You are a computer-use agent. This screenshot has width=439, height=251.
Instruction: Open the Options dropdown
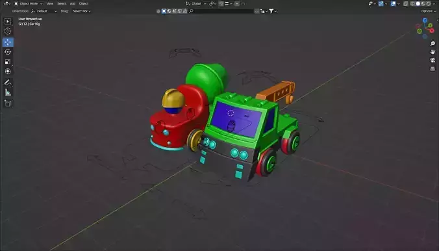429,11
